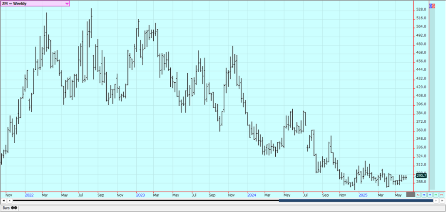This screenshot has height=212, width=446.
Task: Select the Bars tab at bottom left
Action: [x=6, y=208]
